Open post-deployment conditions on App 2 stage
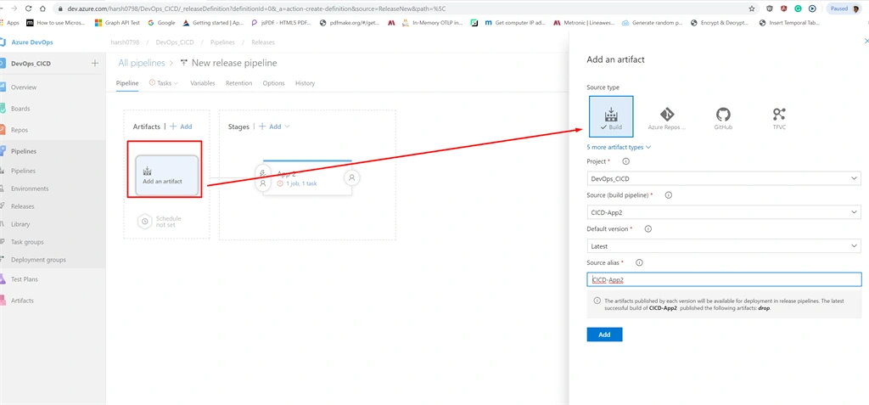Image resolution: width=869 pixels, height=405 pixels. click(x=352, y=177)
